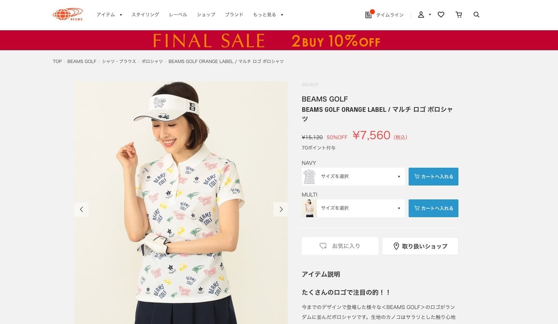Click the FINAL SALE banner
The image size is (558, 324).
[x=279, y=40]
